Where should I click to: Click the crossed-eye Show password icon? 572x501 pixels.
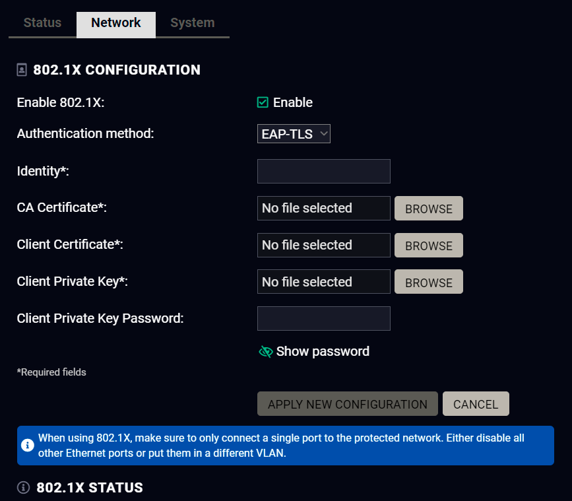click(x=265, y=352)
